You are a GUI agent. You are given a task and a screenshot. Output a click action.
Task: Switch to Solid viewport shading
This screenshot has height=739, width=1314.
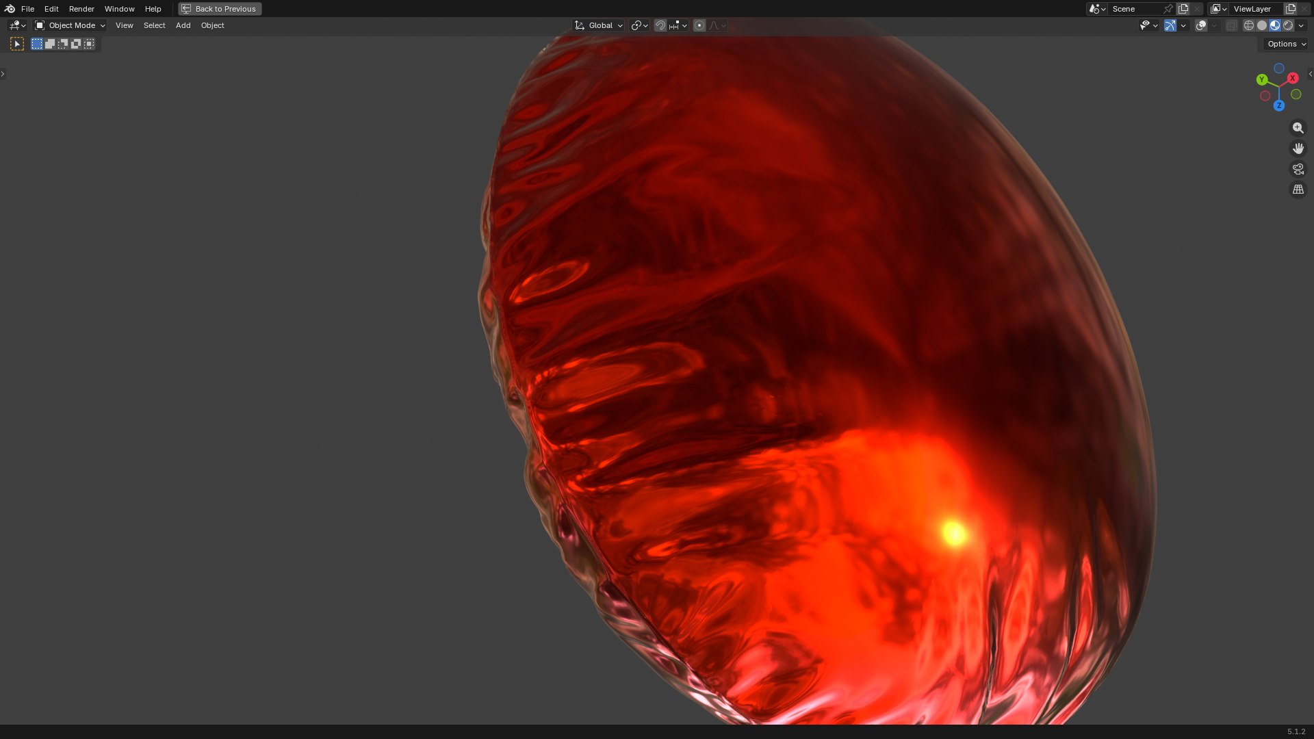click(1262, 25)
